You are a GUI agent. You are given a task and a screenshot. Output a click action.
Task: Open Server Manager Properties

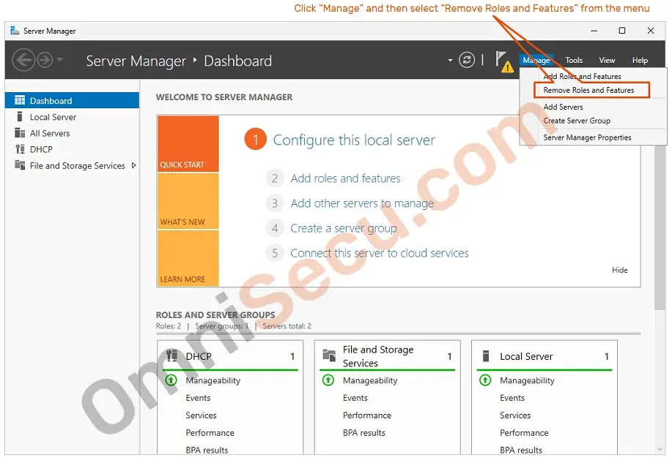[587, 137]
